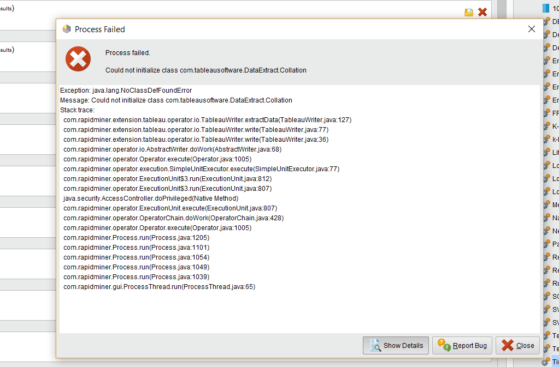559x367 pixels.
Task: Click the Close button with red X label
Action: (517, 345)
